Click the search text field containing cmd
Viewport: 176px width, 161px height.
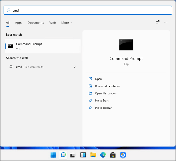coord(88,10)
